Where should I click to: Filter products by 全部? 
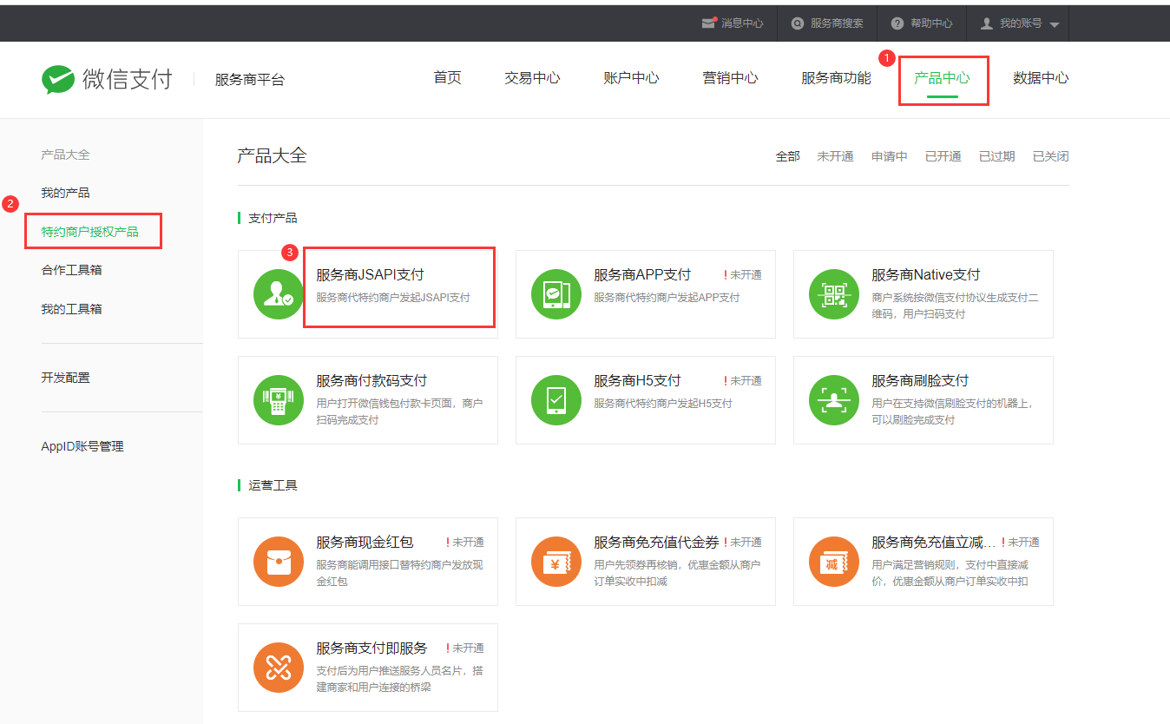point(787,156)
